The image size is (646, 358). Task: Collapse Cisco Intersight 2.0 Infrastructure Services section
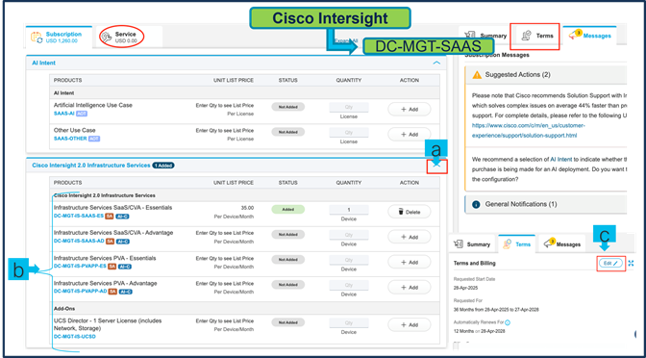(x=437, y=166)
